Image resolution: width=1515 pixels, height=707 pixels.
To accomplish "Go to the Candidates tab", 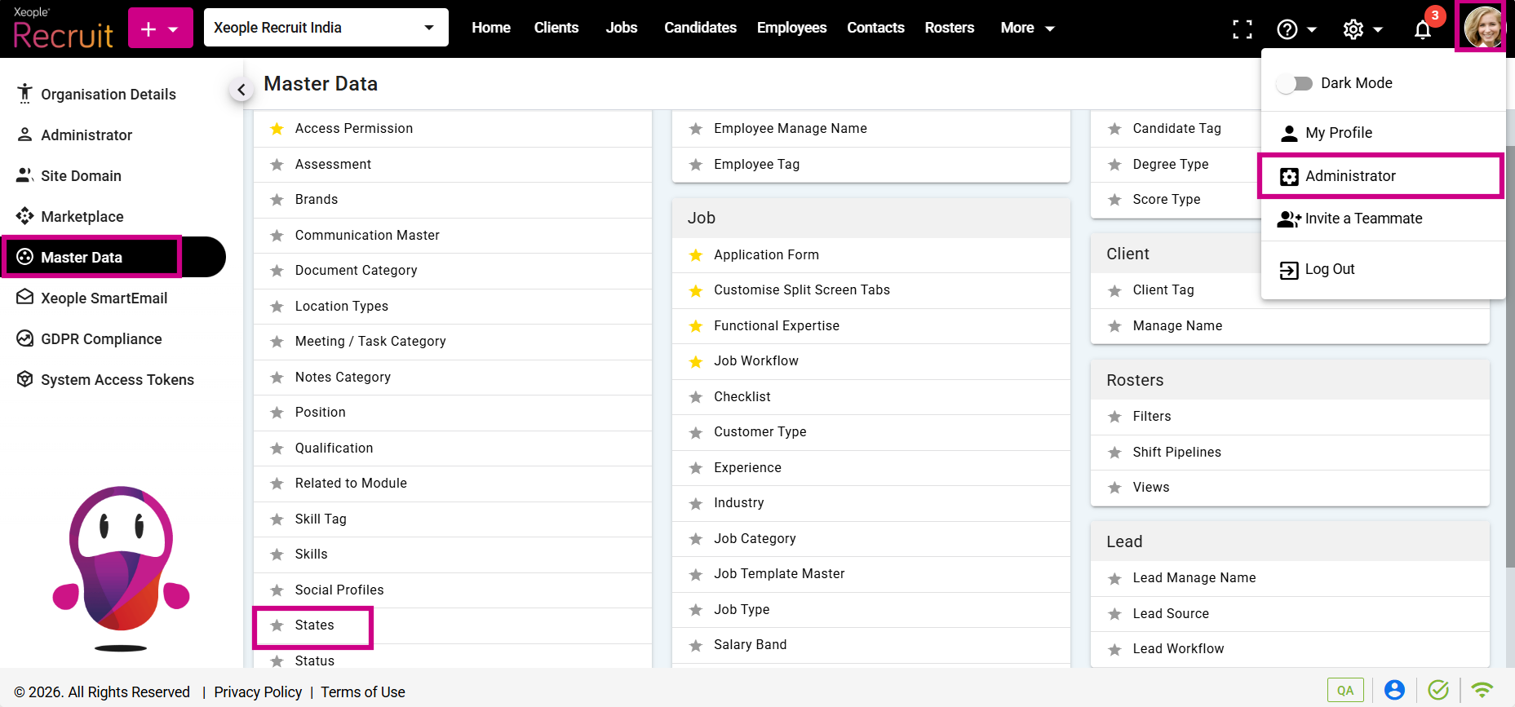I will [x=700, y=28].
